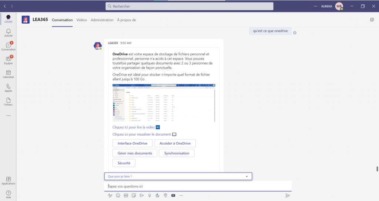The width and height of the screenshot is (379, 201).
Task: Expand the Que puis-je faire dropdown
Action: pos(178,176)
